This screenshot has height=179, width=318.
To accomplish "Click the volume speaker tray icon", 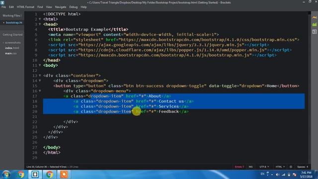I will (277, 175).
